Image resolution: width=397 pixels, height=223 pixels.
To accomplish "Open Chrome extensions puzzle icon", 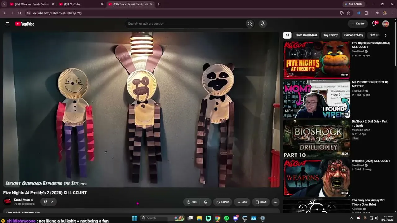I will pyautogui.click(x=366, y=13).
